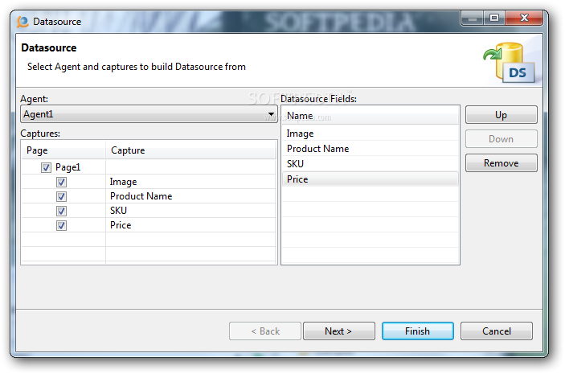Remove the selected datasource field
The image size is (565, 374).
501,163
